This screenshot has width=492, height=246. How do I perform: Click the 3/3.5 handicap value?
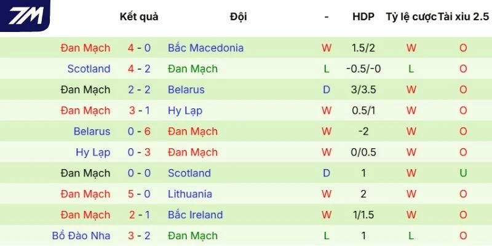coord(363,90)
